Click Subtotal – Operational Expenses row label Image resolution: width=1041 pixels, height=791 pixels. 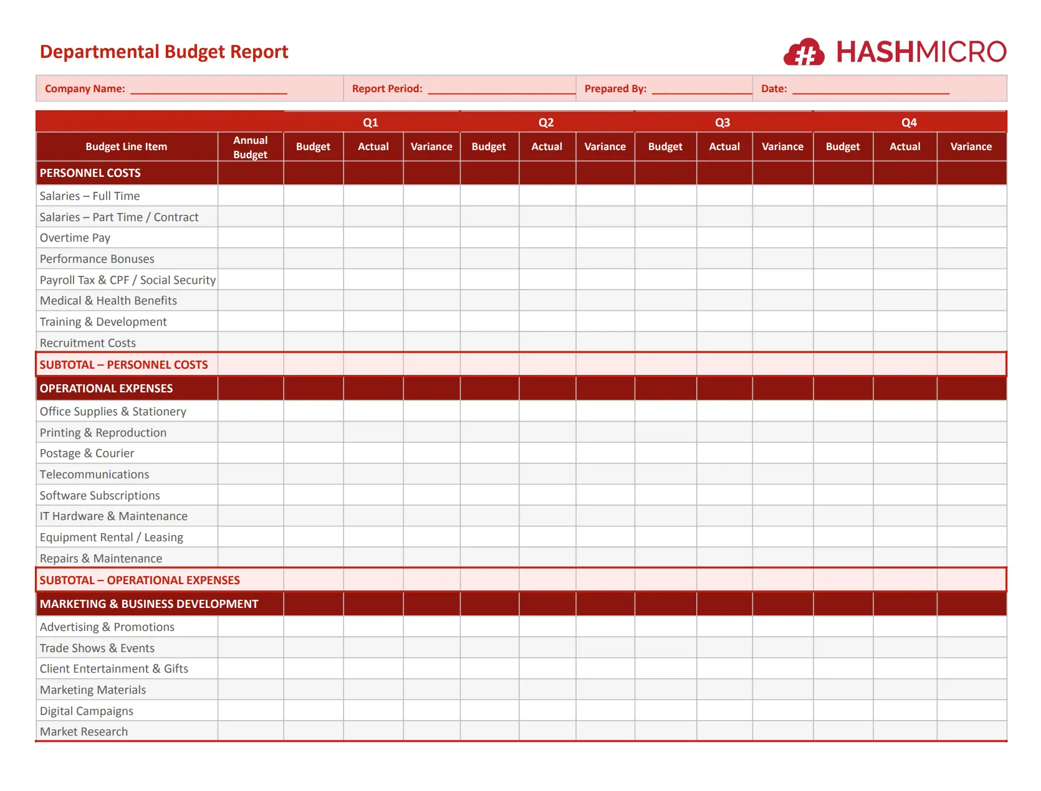pyautogui.click(x=140, y=580)
